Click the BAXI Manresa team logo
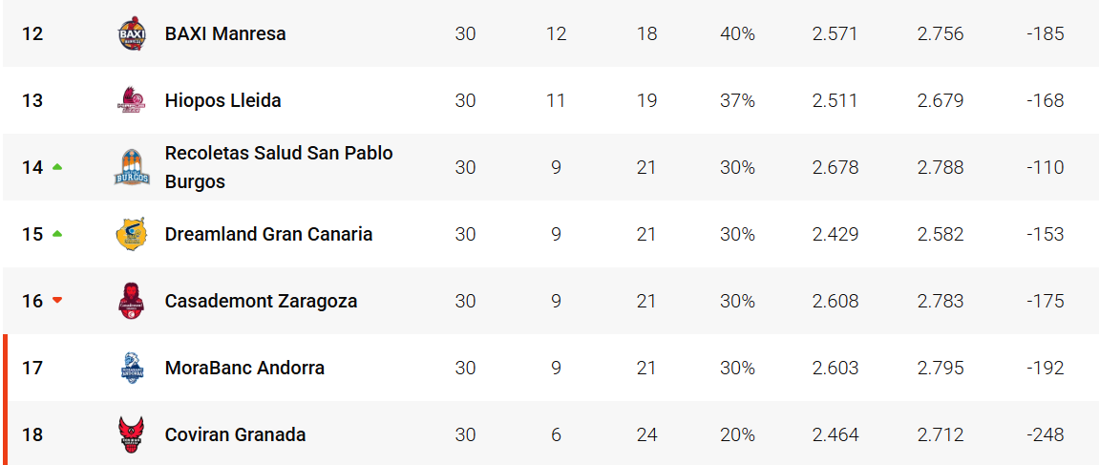The width and height of the screenshot is (1099, 465). [132, 33]
